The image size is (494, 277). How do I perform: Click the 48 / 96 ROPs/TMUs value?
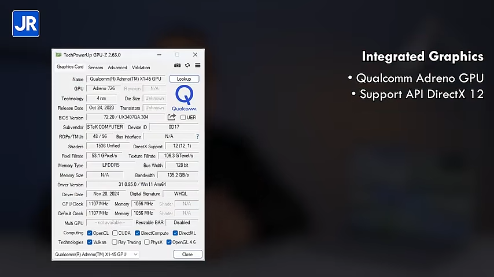(100, 136)
